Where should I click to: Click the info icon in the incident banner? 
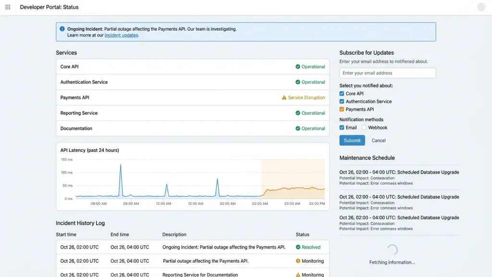pos(62,29)
